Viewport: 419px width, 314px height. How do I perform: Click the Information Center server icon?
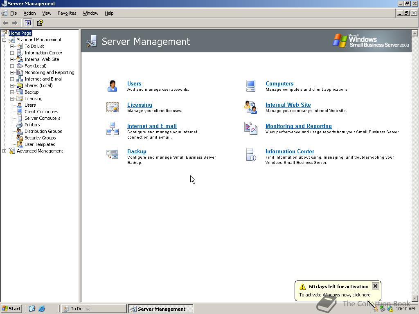click(x=251, y=155)
